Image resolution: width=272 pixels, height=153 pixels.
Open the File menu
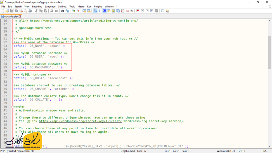[x=3, y=7]
